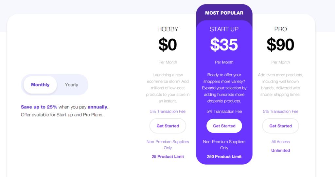Click the $35 price
The height and width of the screenshot is (177, 335).
(x=224, y=45)
